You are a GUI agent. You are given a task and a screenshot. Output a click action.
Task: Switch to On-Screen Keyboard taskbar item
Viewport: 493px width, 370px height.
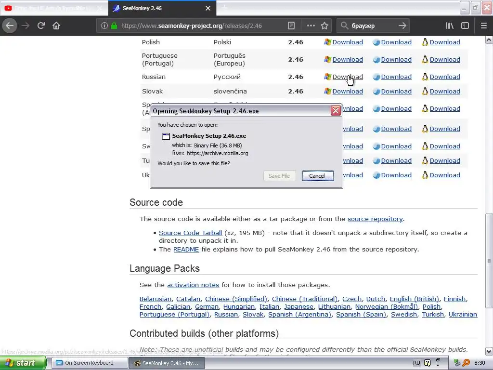(x=89, y=363)
